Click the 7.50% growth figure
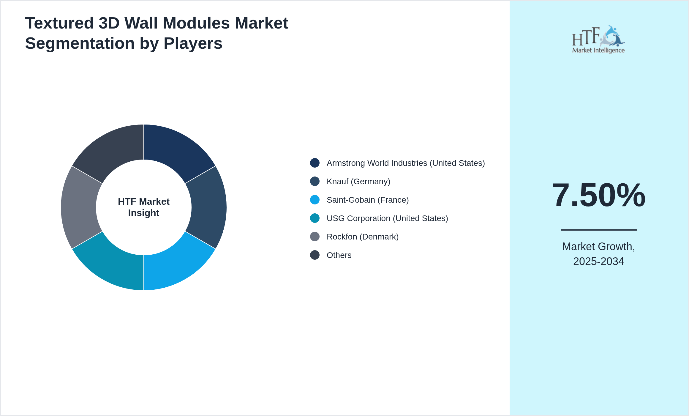 click(599, 195)
